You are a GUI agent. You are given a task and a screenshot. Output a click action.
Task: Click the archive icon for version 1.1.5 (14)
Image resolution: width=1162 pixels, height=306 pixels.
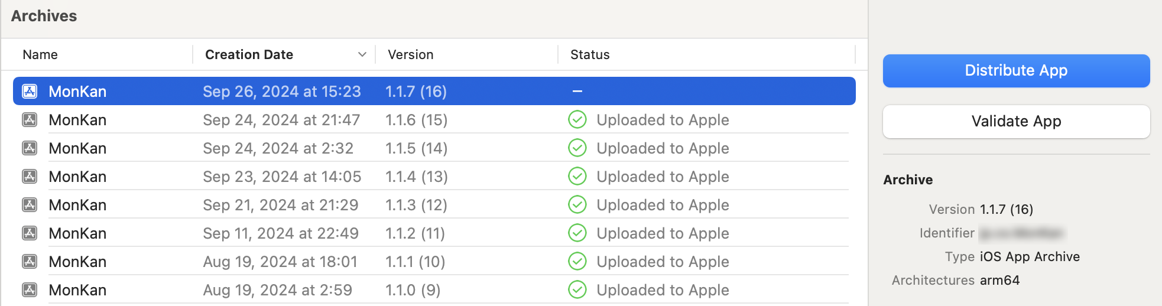[x=30, y=148]
